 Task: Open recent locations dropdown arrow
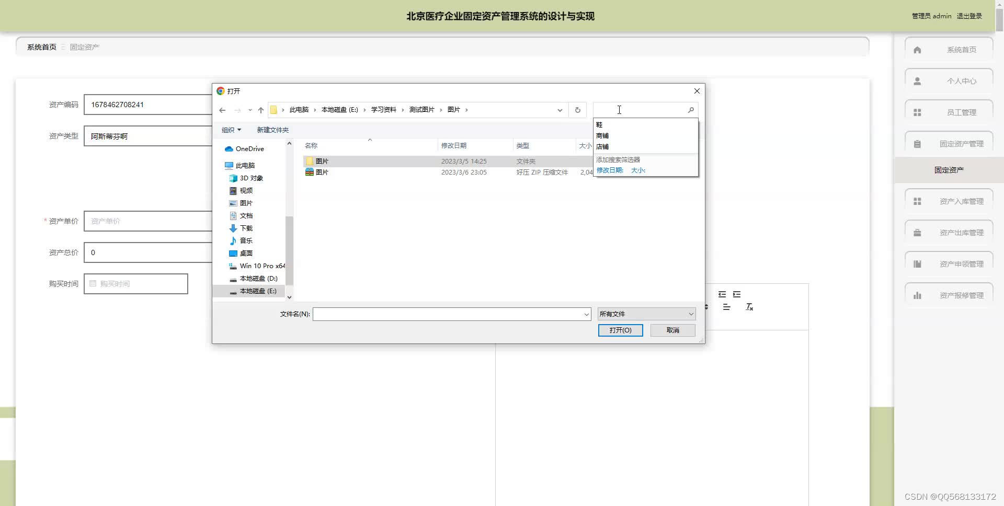[x=250, y=110]
